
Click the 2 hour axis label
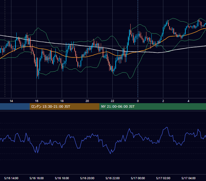pos(163,101)
